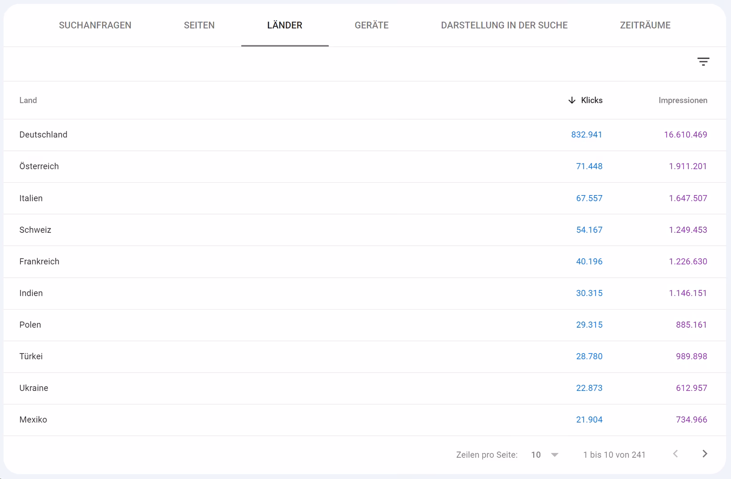Click the Italien country row

click(31, 198)
